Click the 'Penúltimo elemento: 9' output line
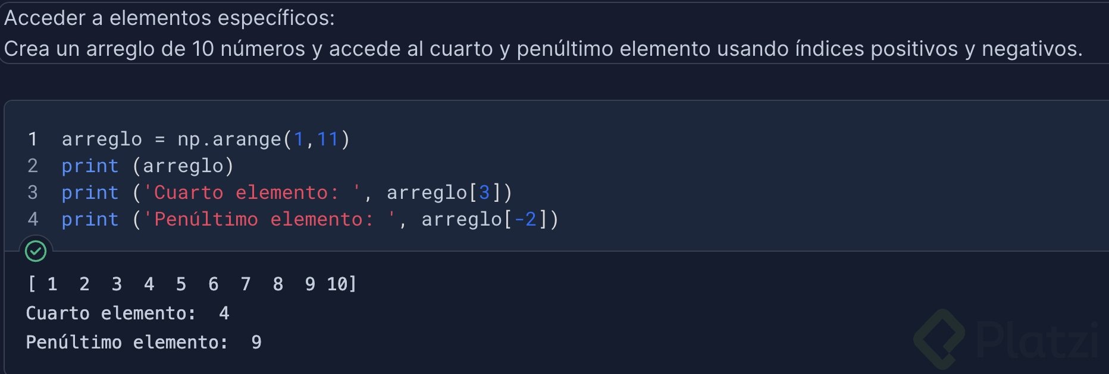This screenshot has width=1109, height=374. point(143,343)
